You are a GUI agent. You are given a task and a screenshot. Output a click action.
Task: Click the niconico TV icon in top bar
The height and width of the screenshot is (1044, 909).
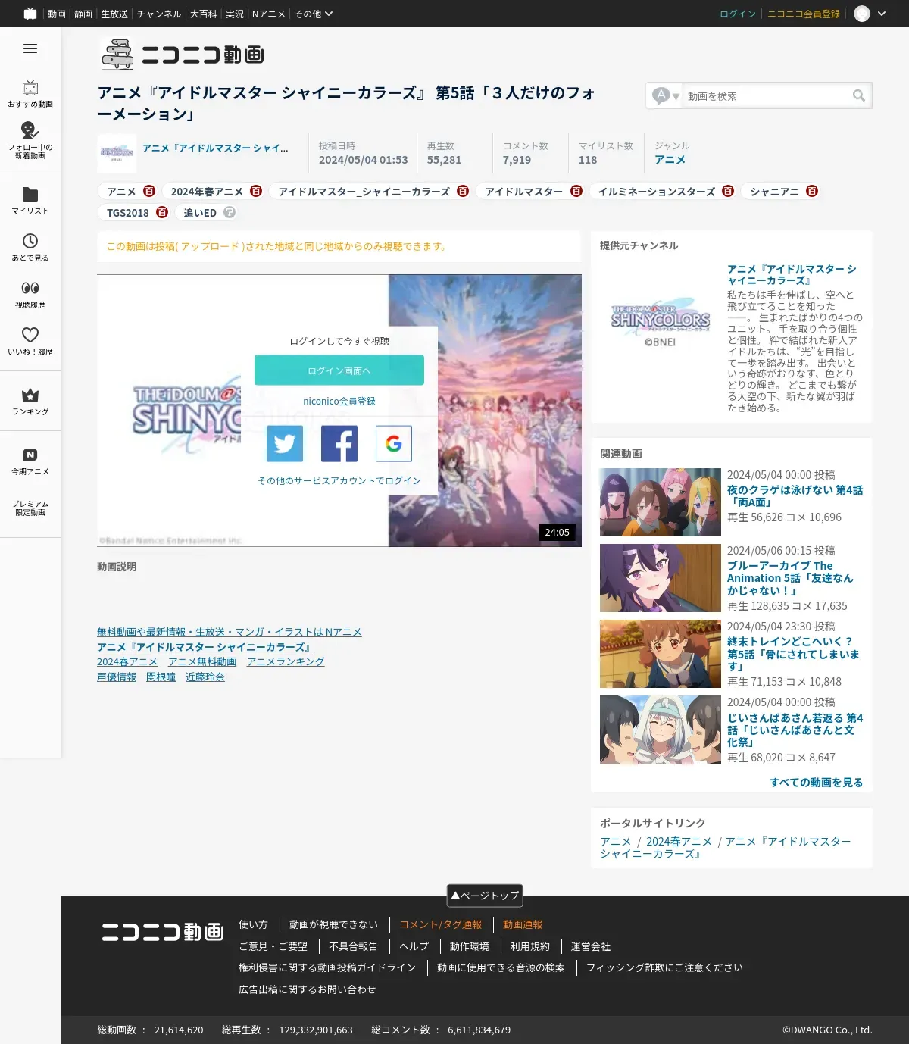click(30, 14)
